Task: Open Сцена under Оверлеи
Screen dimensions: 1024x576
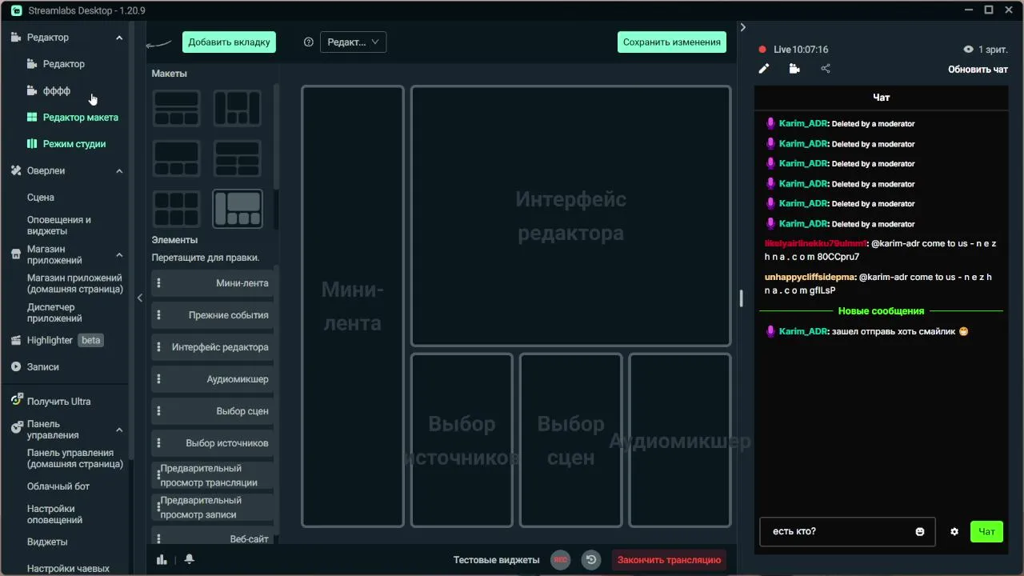Action: (x=41, y=198)
